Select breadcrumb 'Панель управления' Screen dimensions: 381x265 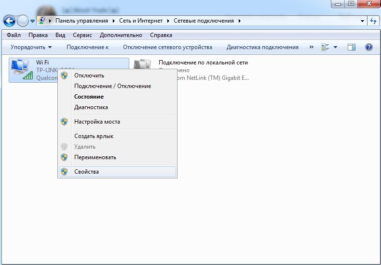[82, 21]
